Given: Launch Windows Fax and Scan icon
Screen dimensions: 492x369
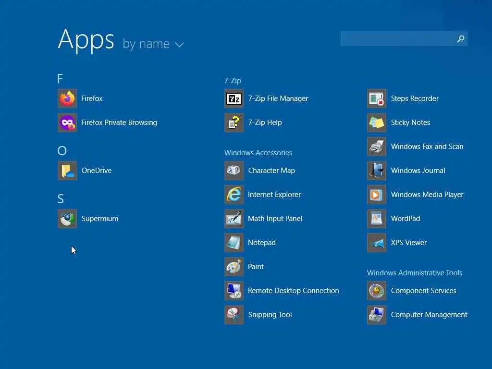Looking at the screenshot, I should [x=377, y=147].
